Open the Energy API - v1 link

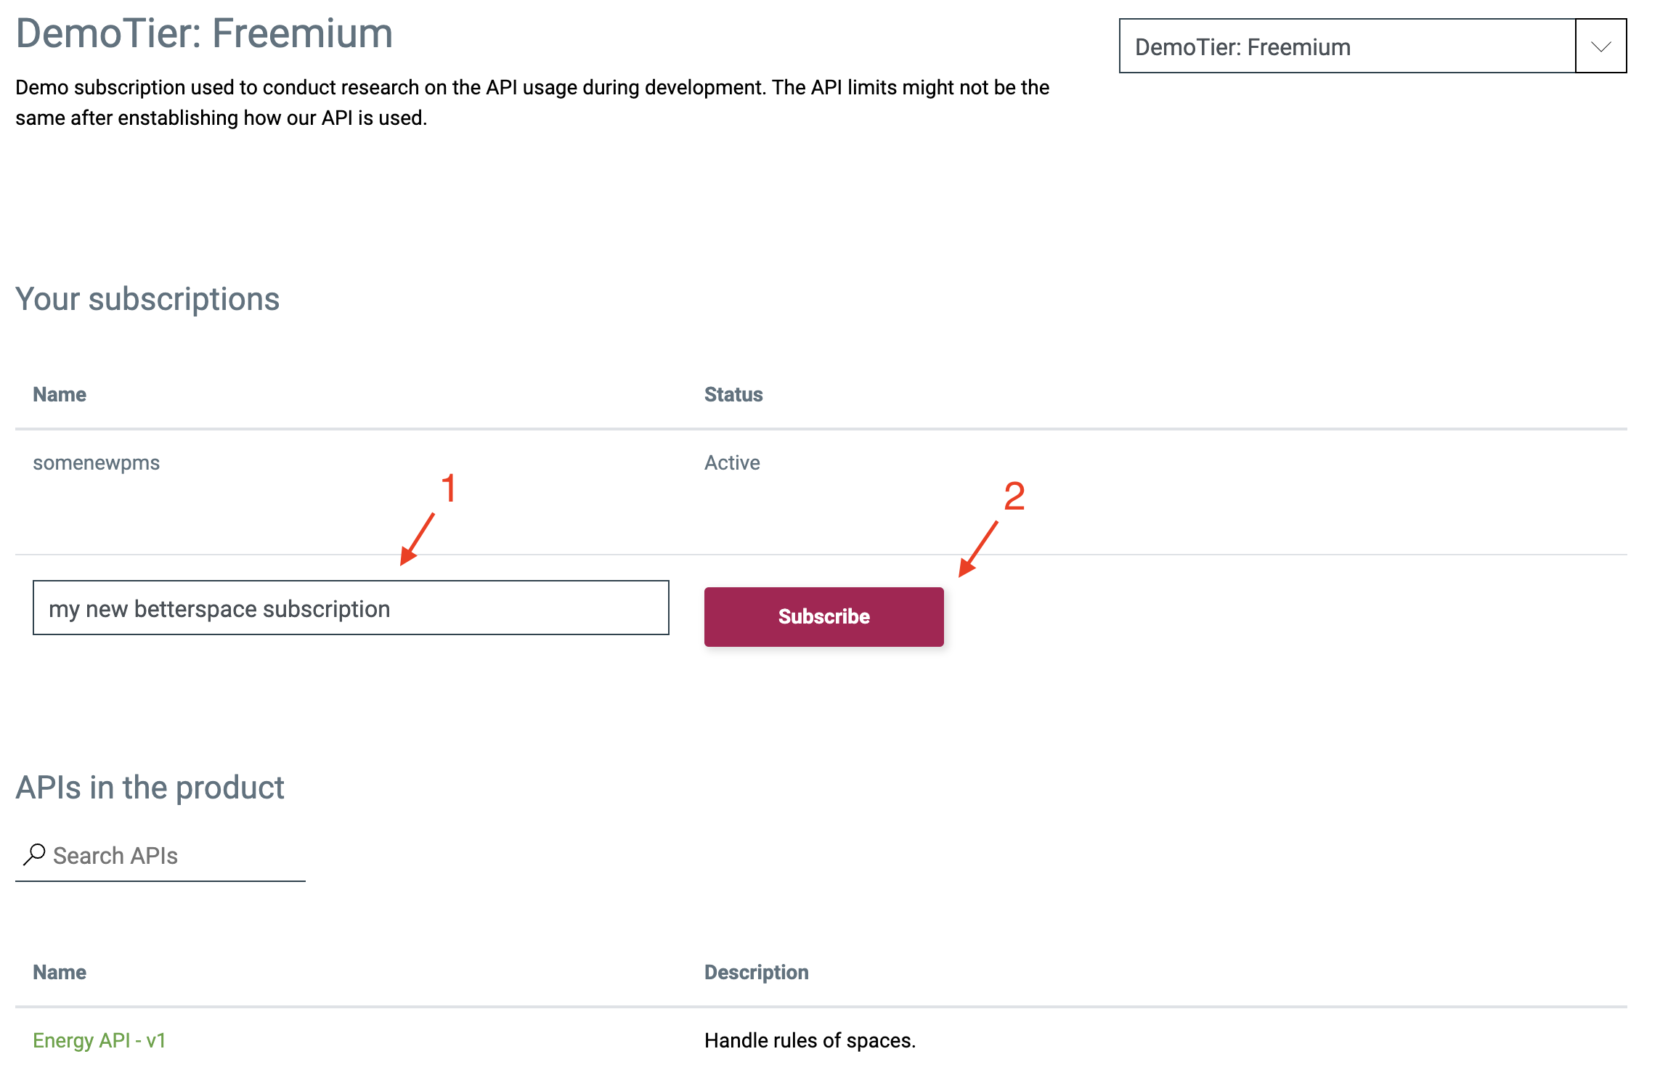coord(99,1040)
